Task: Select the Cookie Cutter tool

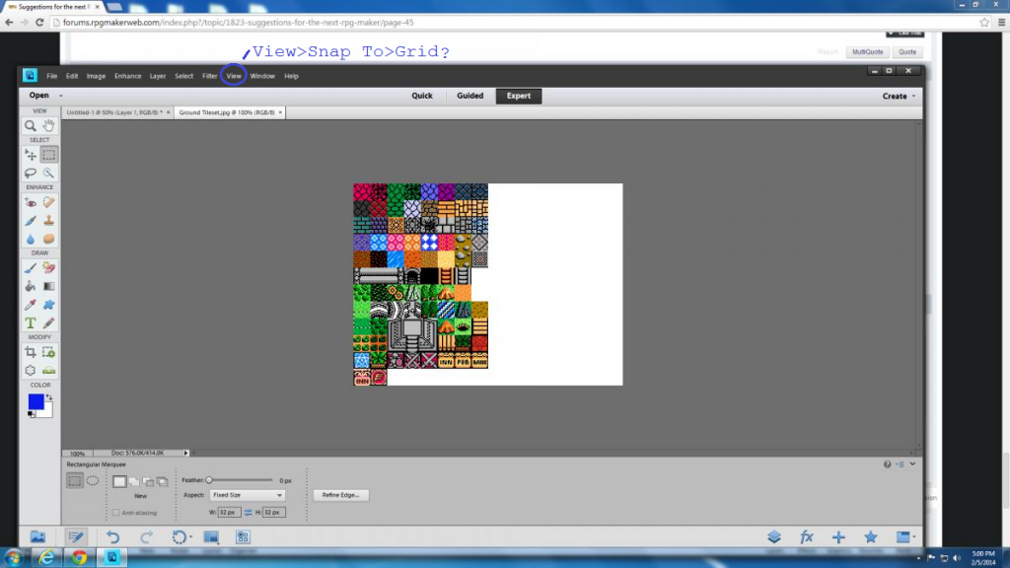Action: pyautogui.click(x=31, y=371)
